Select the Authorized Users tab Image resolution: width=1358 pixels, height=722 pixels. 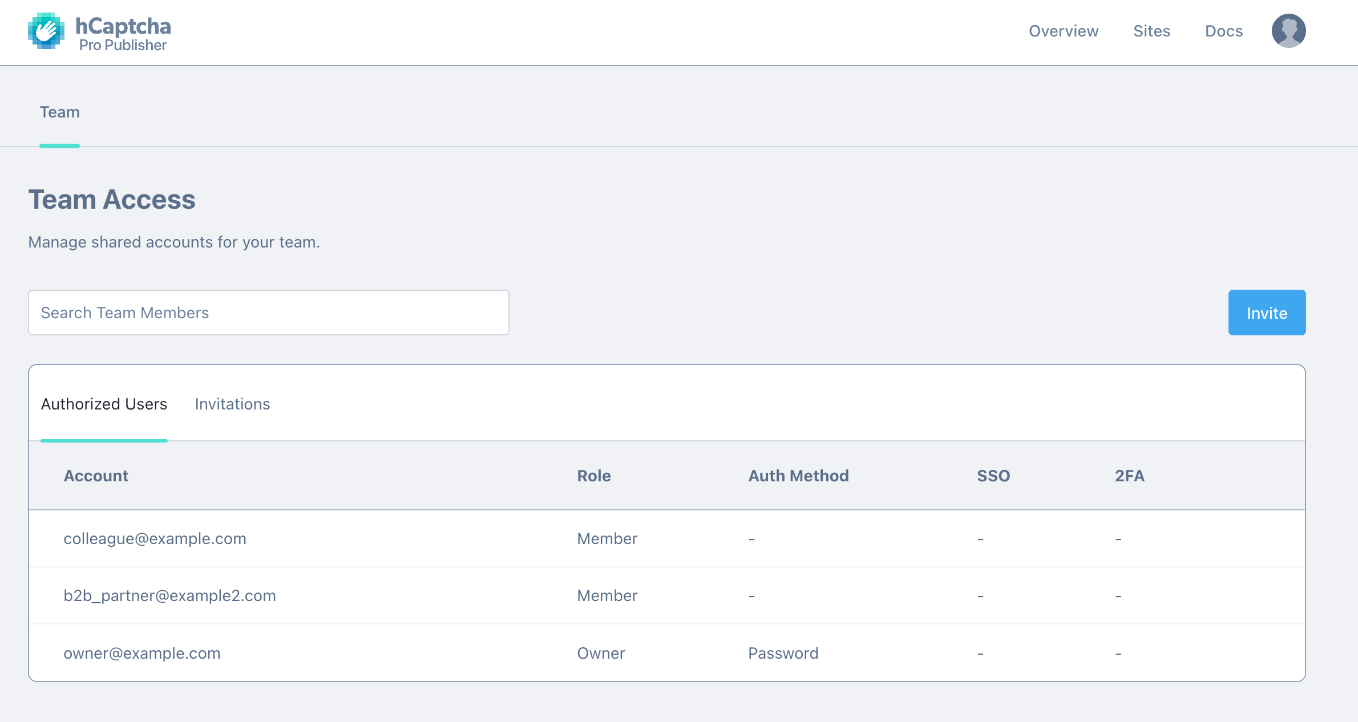click(x=104, y=404)
